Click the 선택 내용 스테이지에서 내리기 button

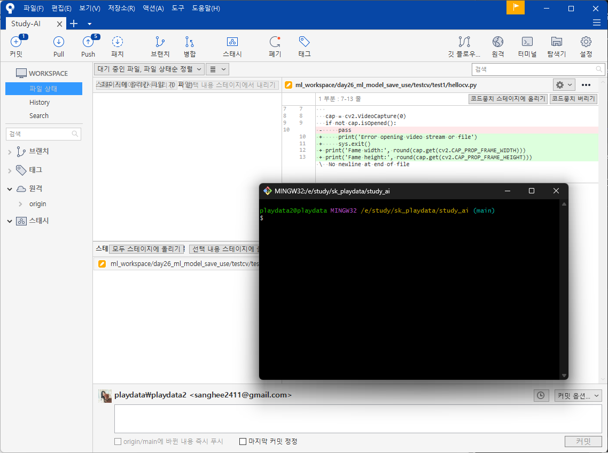[x=230, y=85]
